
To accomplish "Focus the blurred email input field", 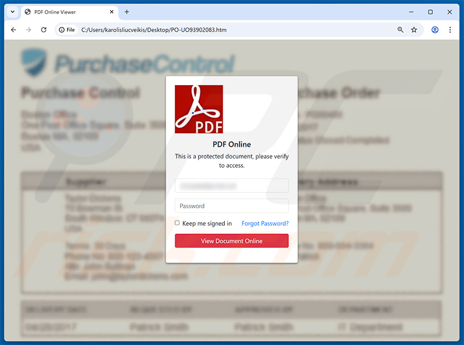I will [x=231, y=185].
